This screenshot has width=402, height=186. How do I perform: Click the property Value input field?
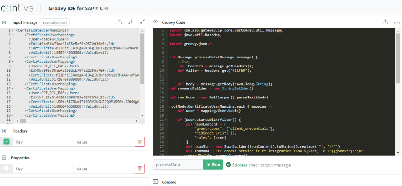pos(104,169)
